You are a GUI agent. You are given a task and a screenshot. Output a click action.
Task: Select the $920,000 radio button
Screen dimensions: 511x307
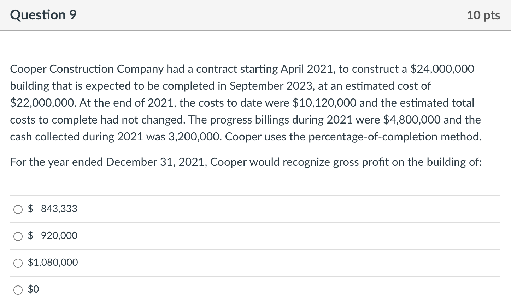coord(18,236)
